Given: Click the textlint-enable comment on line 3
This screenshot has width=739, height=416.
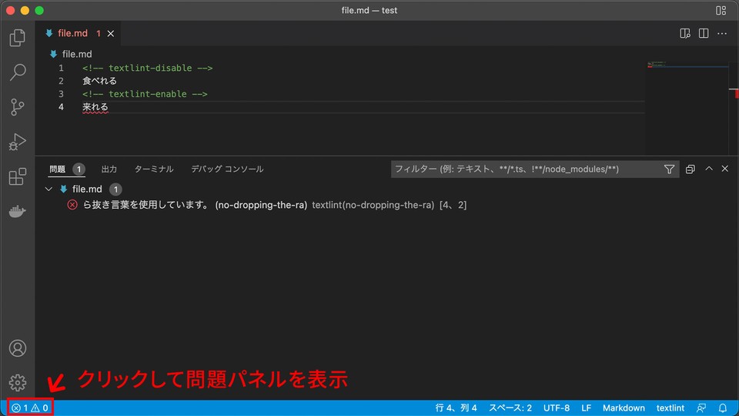Looking at the screenshot, I should 145,94.
